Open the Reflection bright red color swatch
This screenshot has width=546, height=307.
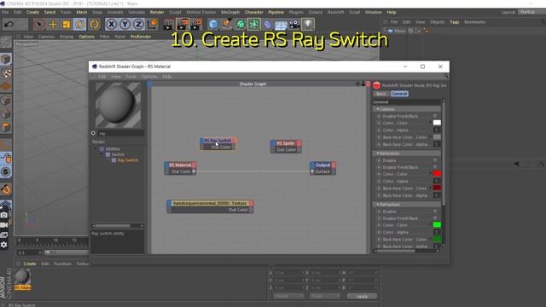(x=437, y=174)
